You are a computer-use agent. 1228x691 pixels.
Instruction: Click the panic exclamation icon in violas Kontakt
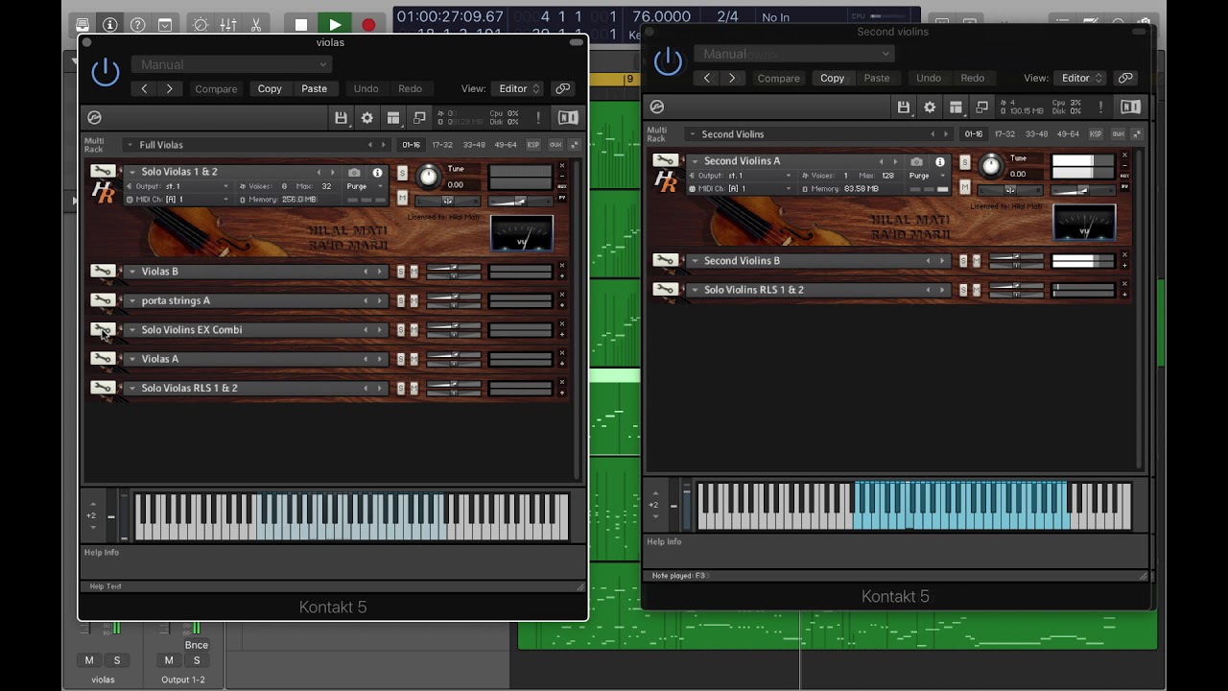[538, 117]
